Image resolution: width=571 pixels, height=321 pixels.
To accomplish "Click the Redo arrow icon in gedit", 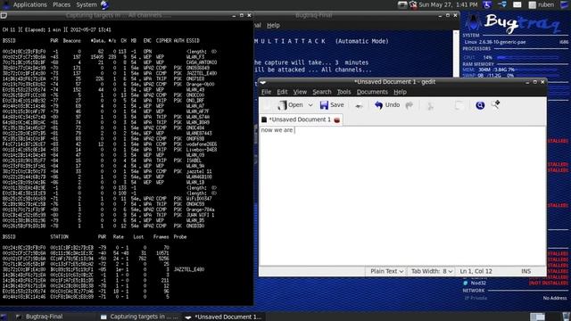I will coord(410,105).
